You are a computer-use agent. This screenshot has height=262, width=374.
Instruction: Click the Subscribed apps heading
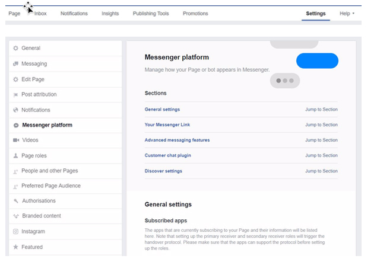click(166, 221)
